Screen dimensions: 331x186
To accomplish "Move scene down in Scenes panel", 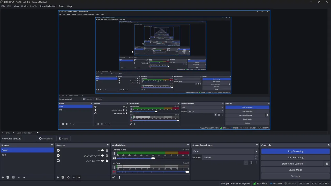I will point(24,177).
